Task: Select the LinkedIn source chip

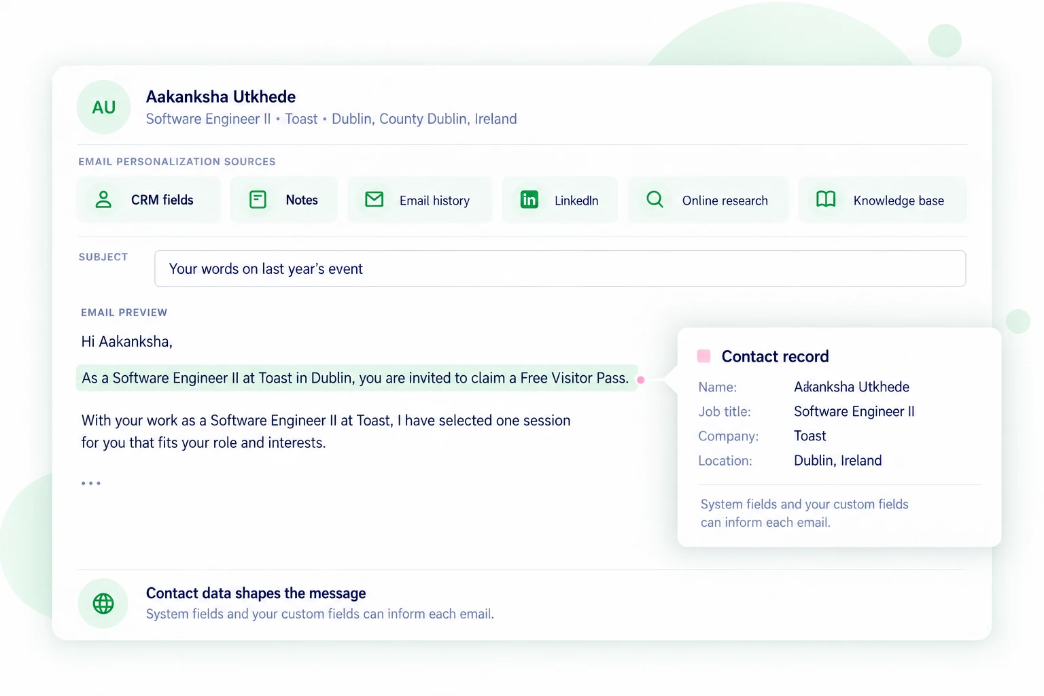Action: click(560, 200)
